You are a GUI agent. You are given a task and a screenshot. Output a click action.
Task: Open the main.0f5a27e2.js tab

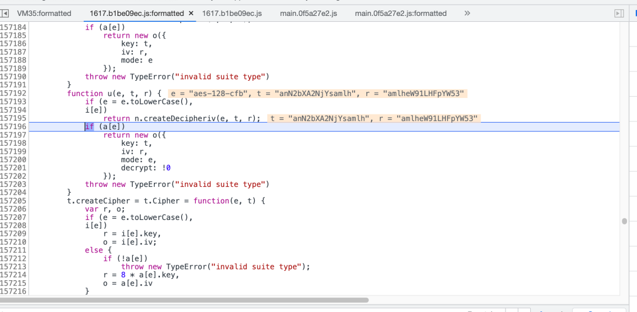[308, 14]
